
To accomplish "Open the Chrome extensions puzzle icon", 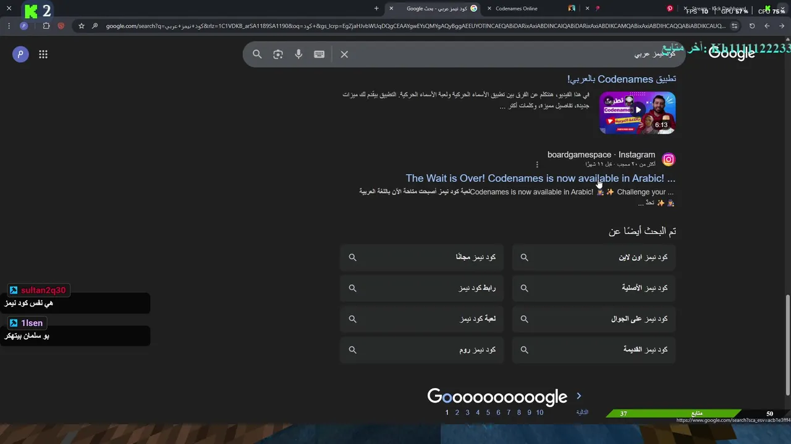I will tap(46, 26).
